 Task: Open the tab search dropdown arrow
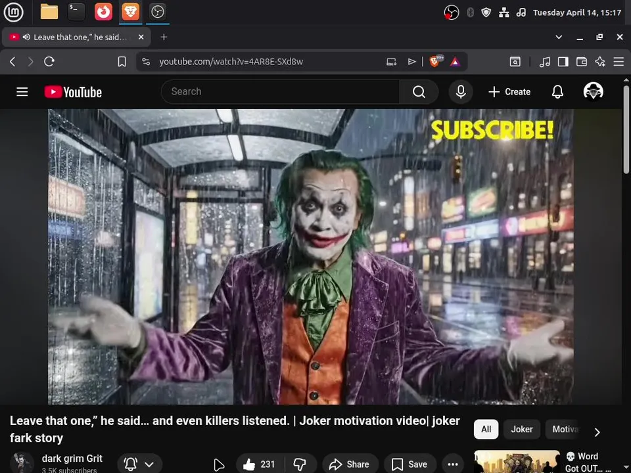(x=559, y=37)
